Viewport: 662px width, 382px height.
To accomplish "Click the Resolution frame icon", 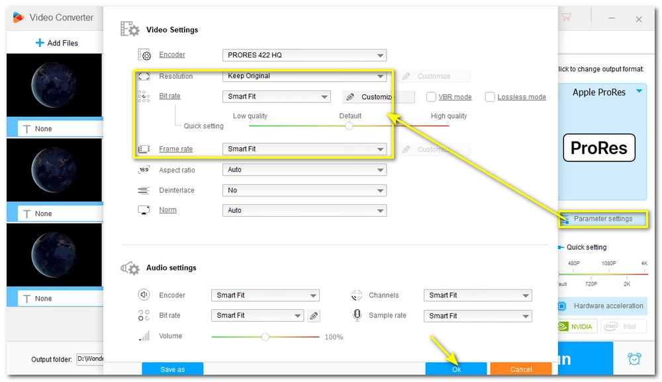I will 144,76.
